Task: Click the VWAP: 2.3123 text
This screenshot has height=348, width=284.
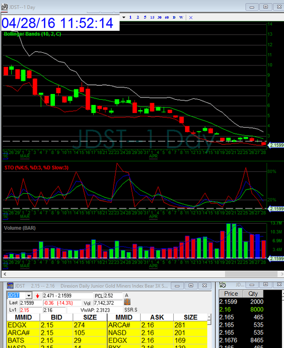Action: coord(95,310)
